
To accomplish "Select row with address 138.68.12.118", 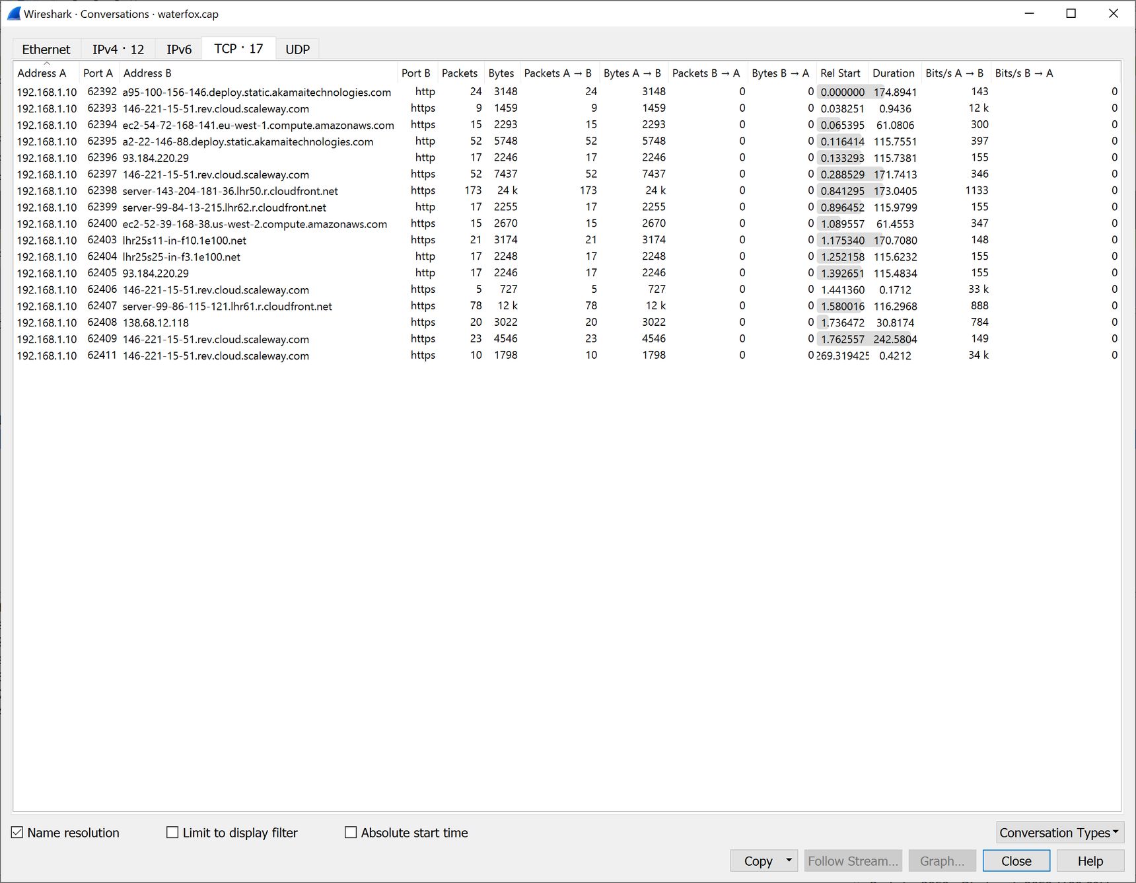I will (x=567, y=323).
